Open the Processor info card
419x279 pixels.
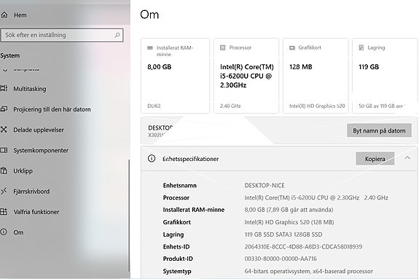[x=246, y=76]
